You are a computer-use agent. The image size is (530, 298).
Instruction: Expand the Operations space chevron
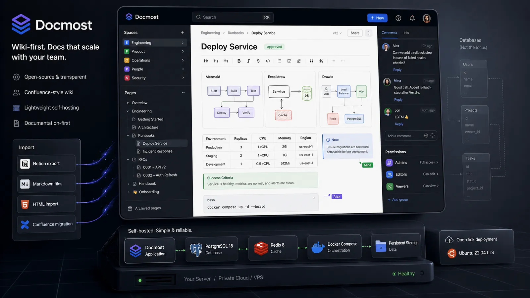coord(183,60)
